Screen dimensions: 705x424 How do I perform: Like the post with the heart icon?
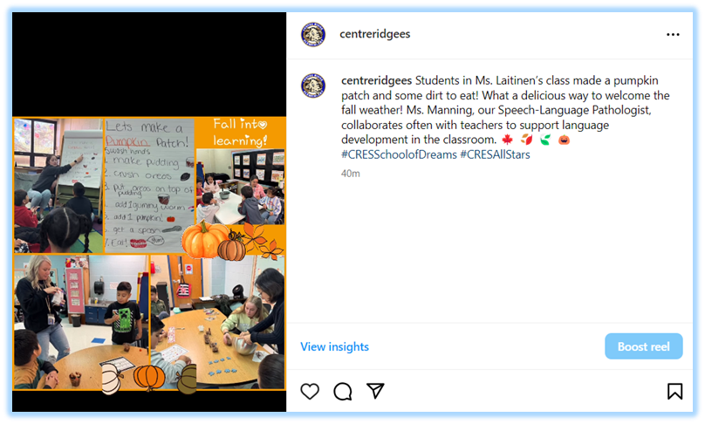[x=310, y=391]
